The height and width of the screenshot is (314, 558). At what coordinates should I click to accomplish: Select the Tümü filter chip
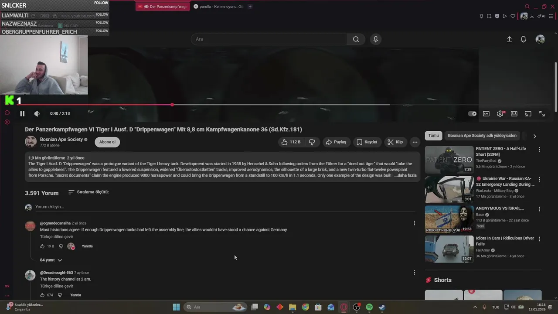(433, 136)
